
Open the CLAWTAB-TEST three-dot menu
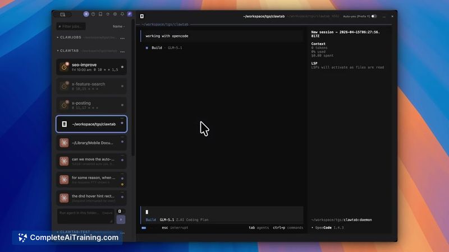[x=122, y=232]
